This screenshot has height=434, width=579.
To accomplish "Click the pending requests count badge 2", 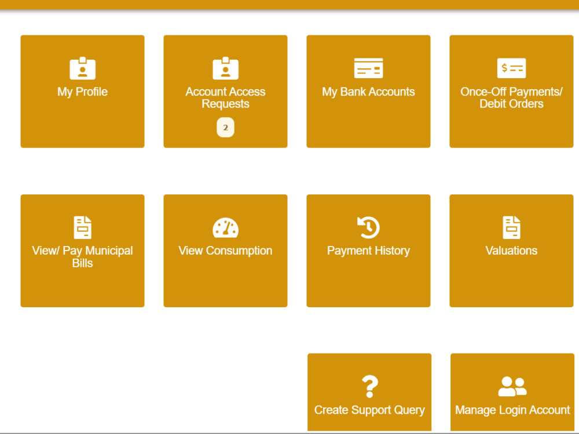I will click(x=225, y=127).
